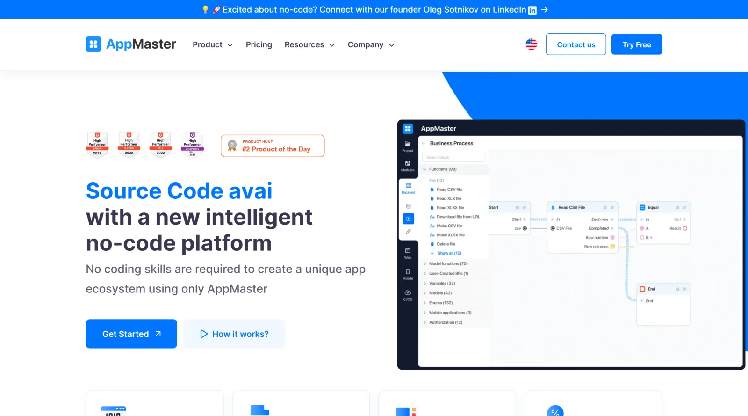The image size is (748, 416).
Task: Follow the arrow icon in the top banner
Action: [544, 9]
